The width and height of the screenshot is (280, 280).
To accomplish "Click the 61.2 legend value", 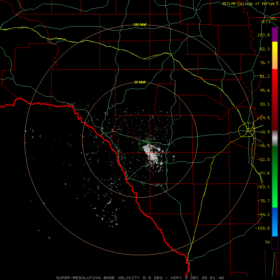I will [x=265, y=77].
